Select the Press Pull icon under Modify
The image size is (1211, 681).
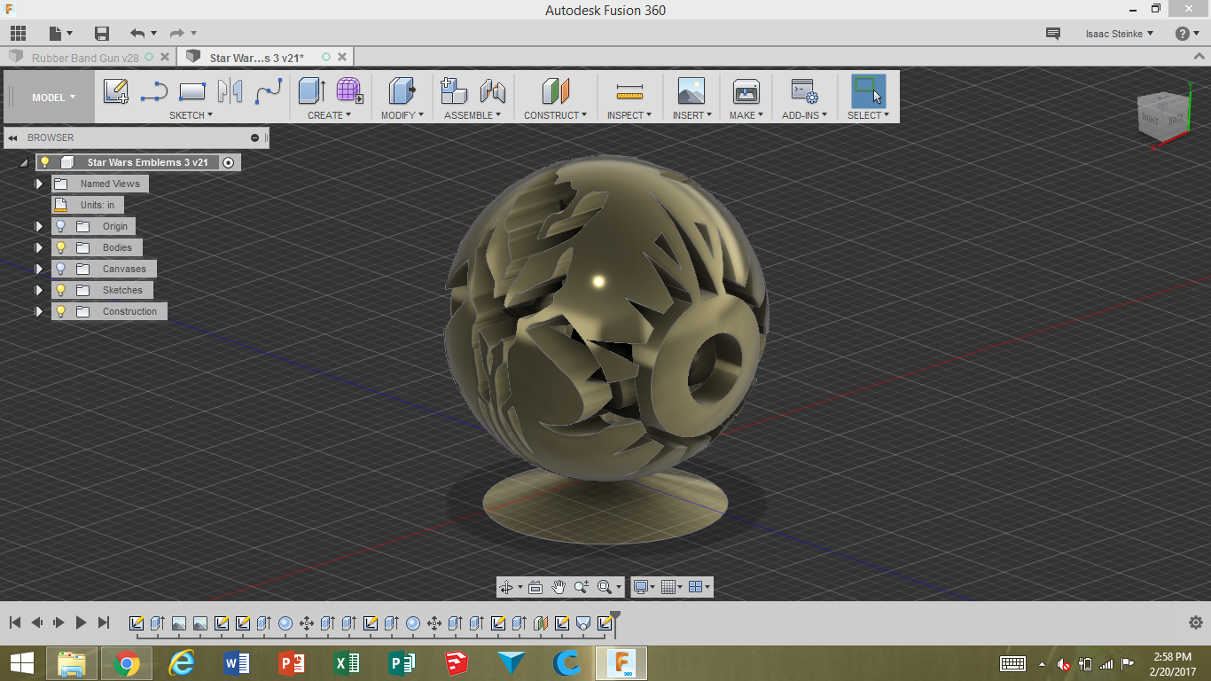pos(402,90)
